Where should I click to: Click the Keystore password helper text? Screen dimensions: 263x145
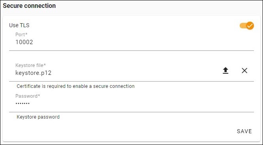pos(38,117)
